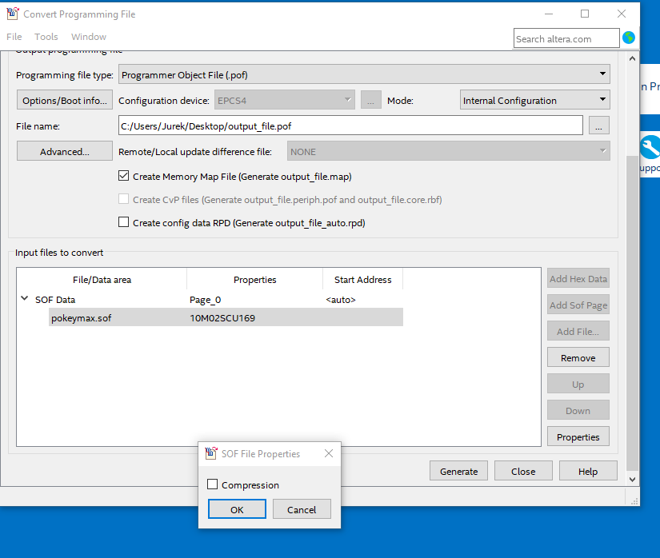Open the Window menu
The height and width of the screenshot is (558, 660).
pos(89,37)
